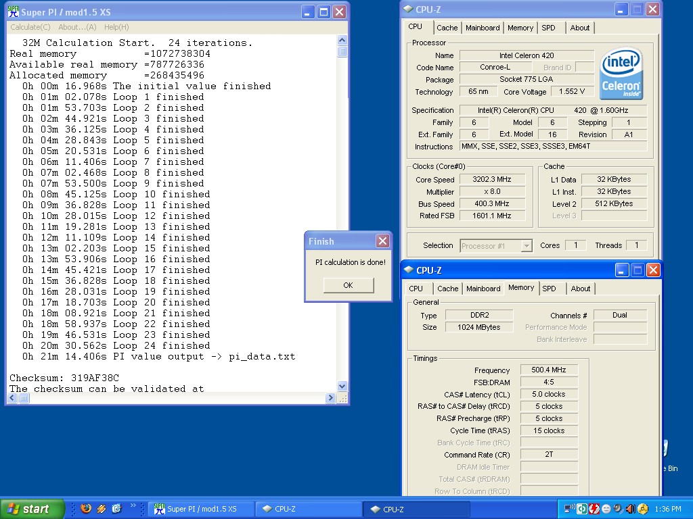This screenshot has width=693, height=519.
Task: Click the Name field Intel Celeron 420
Action: pyautogui.click(x=527, y=55)
